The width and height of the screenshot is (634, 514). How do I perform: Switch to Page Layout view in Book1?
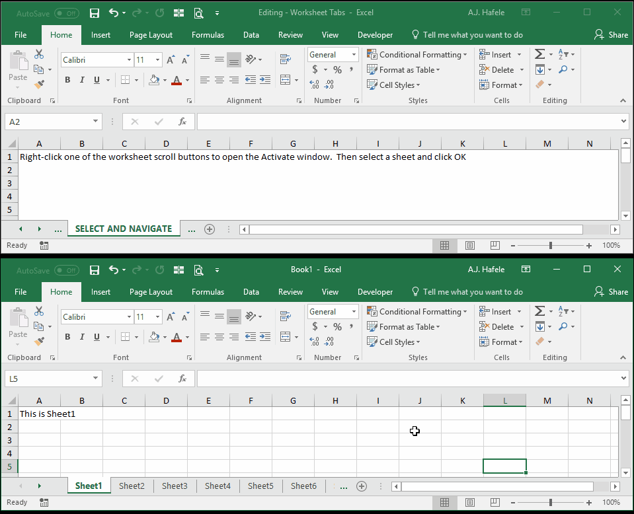[x=469, y=502]
